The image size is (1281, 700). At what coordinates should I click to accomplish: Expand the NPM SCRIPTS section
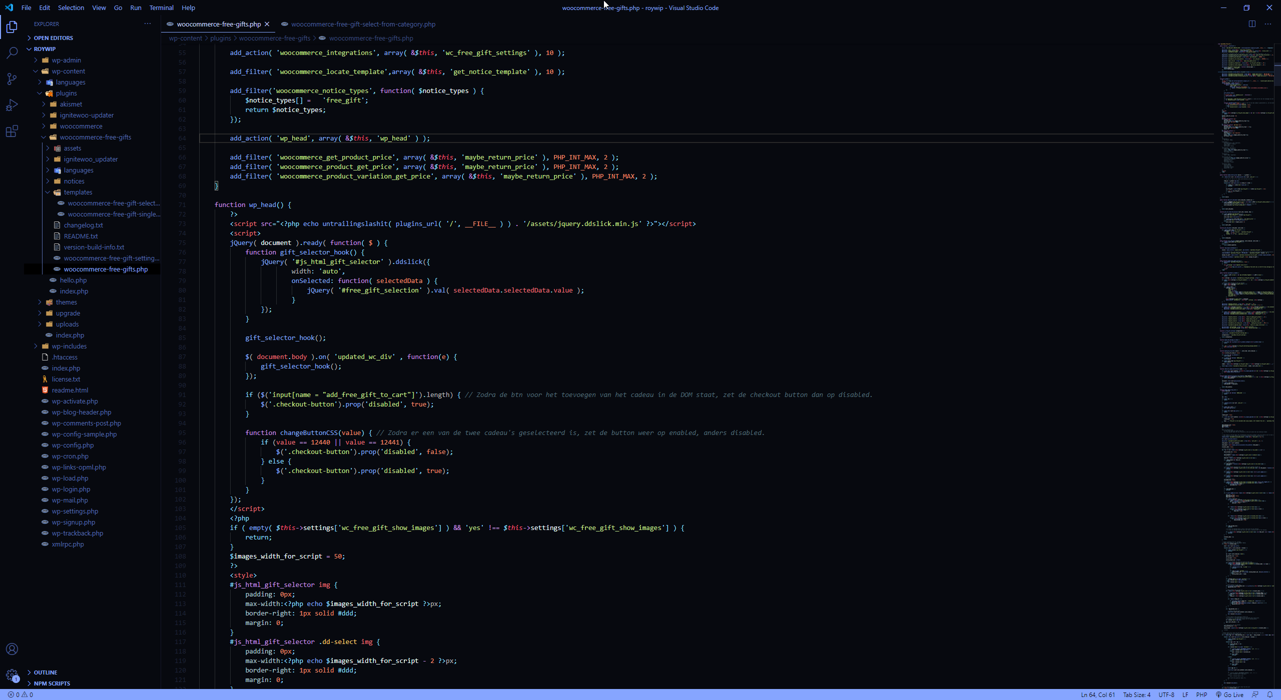[x=52, y=683]
